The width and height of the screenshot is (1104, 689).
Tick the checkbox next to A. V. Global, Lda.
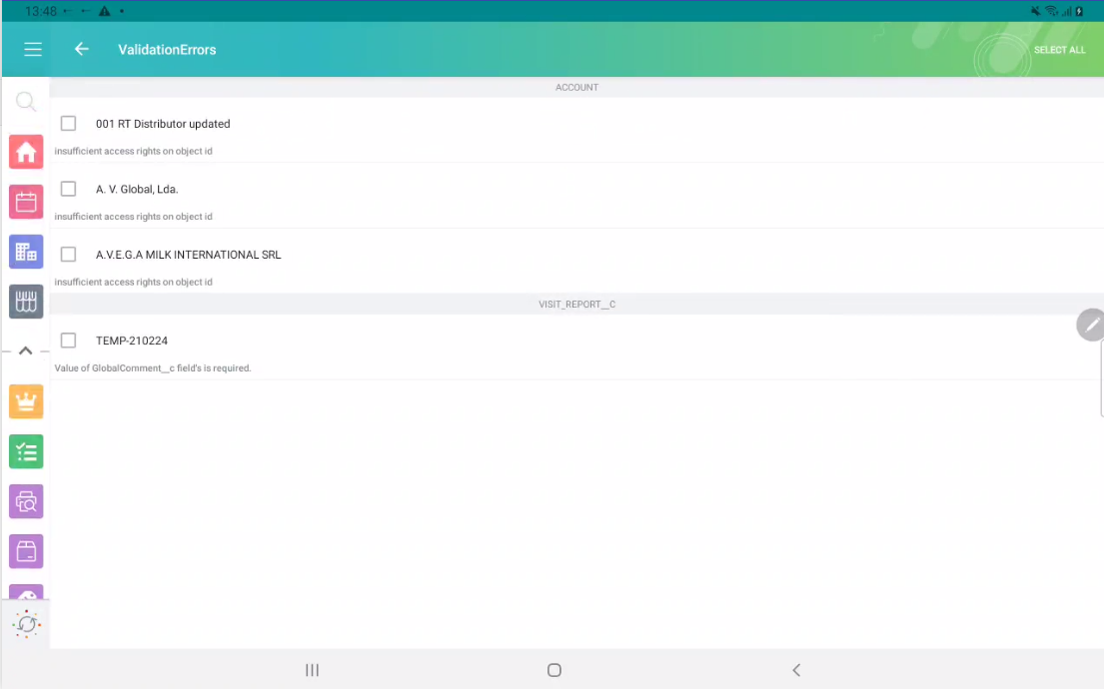68,189
